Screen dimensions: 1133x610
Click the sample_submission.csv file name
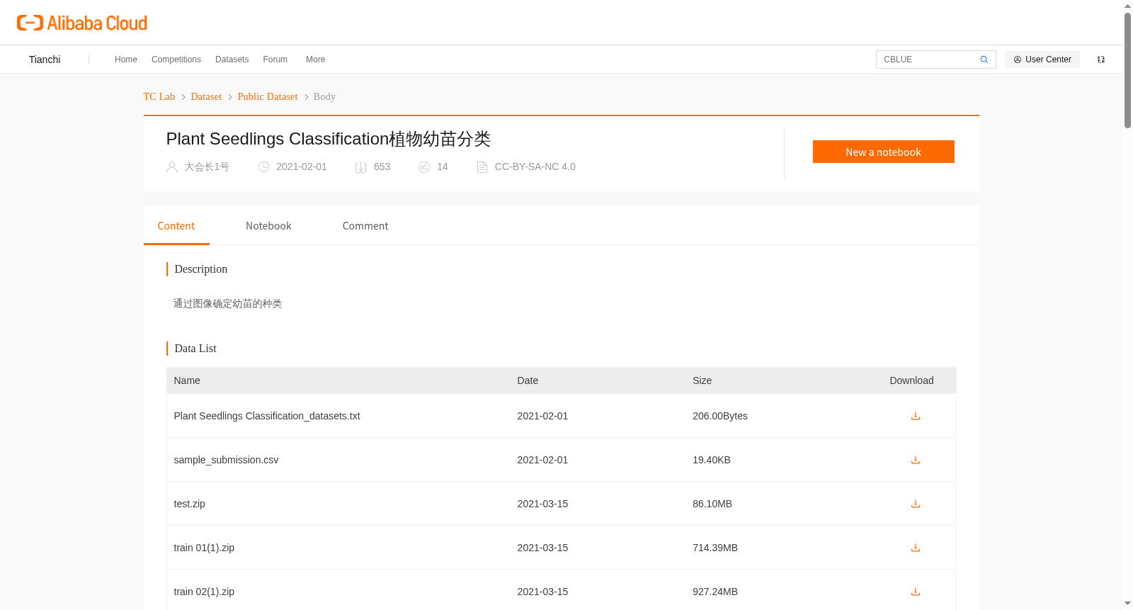click(x=226, y=460)
